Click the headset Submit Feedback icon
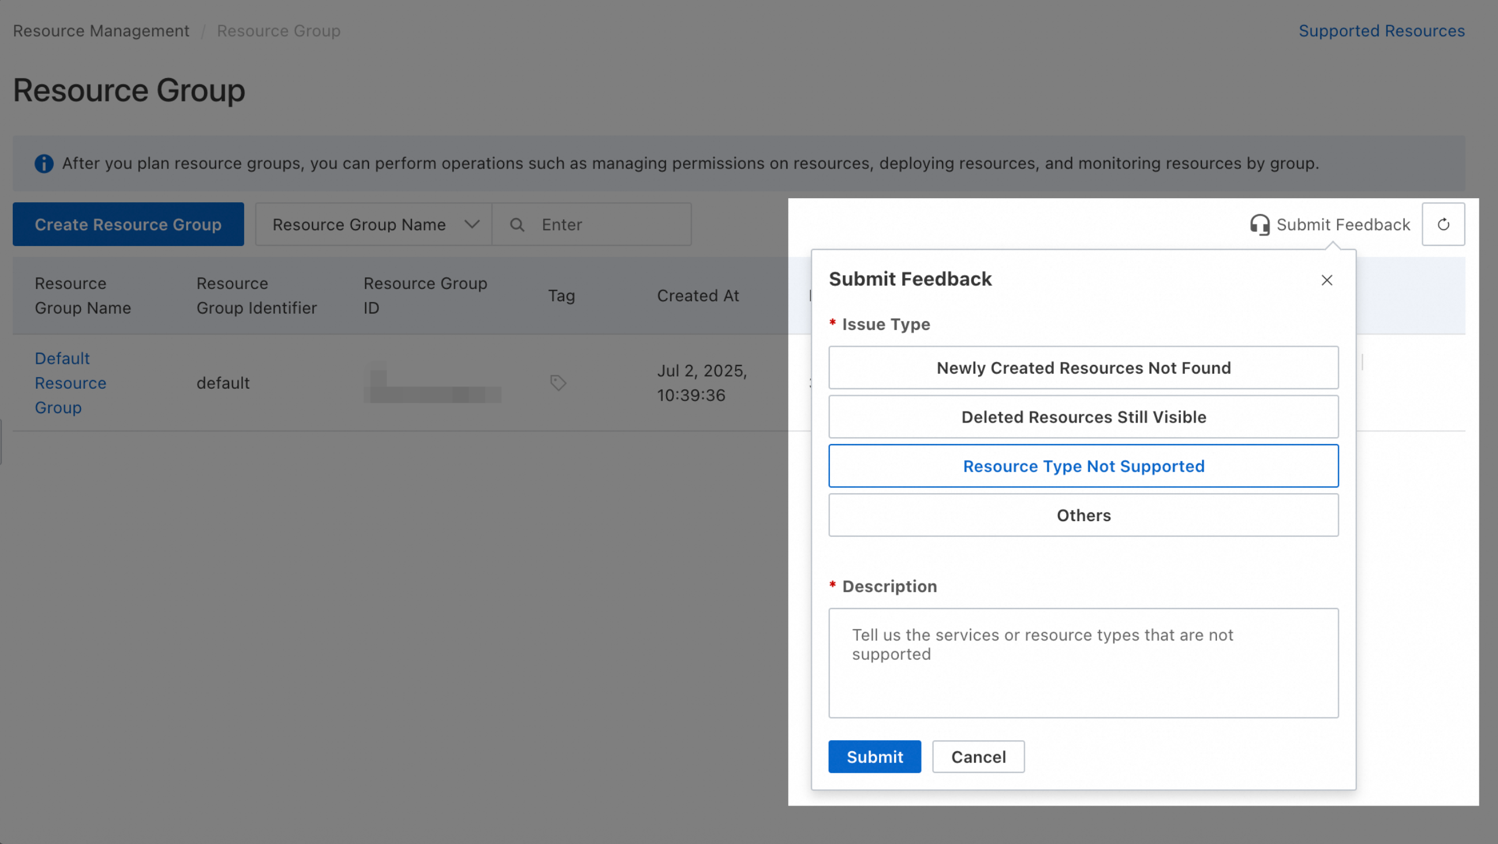This screenshot has width=1498, height=844. tap(1259, 224)
